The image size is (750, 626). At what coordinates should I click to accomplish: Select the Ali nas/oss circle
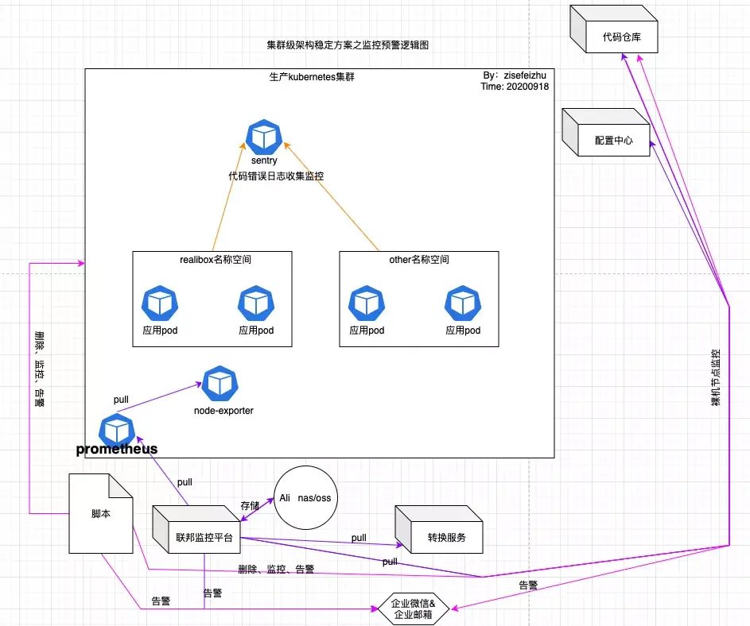[x=305, y=497]
